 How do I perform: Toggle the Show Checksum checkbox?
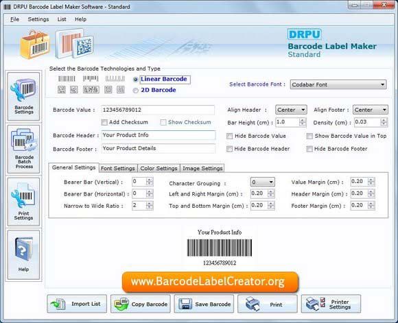click(x=163, y=123)
